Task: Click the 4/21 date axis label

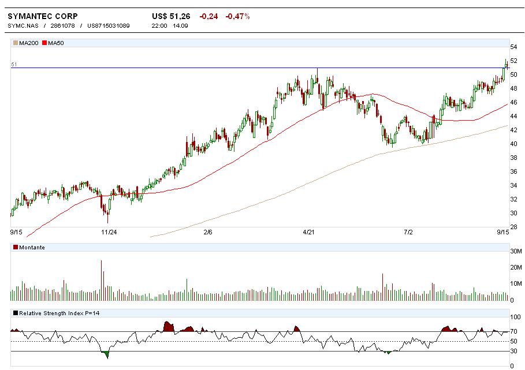Action: pyautogui.click(x=308, y=232)
